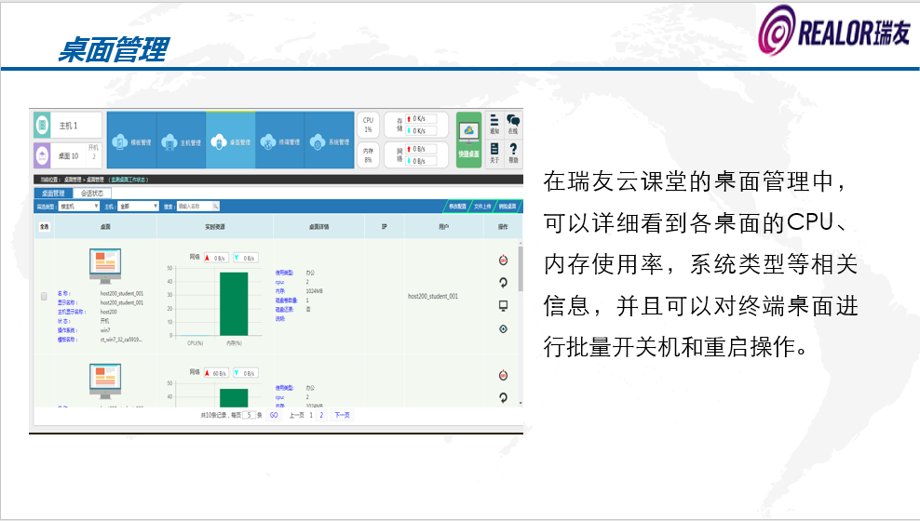Screen dimensions: 920x521
Task: Go to 下一页 next page
Action: tap(342, 415)
